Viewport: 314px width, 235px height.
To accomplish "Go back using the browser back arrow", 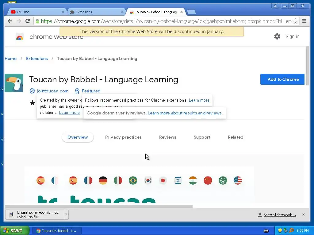I will 10,21.
